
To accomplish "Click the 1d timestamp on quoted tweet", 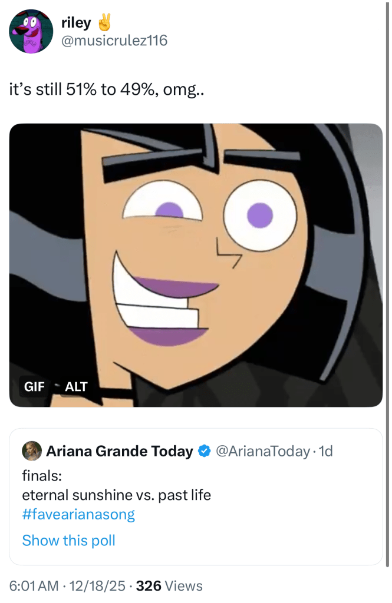I will pos(325,452).
